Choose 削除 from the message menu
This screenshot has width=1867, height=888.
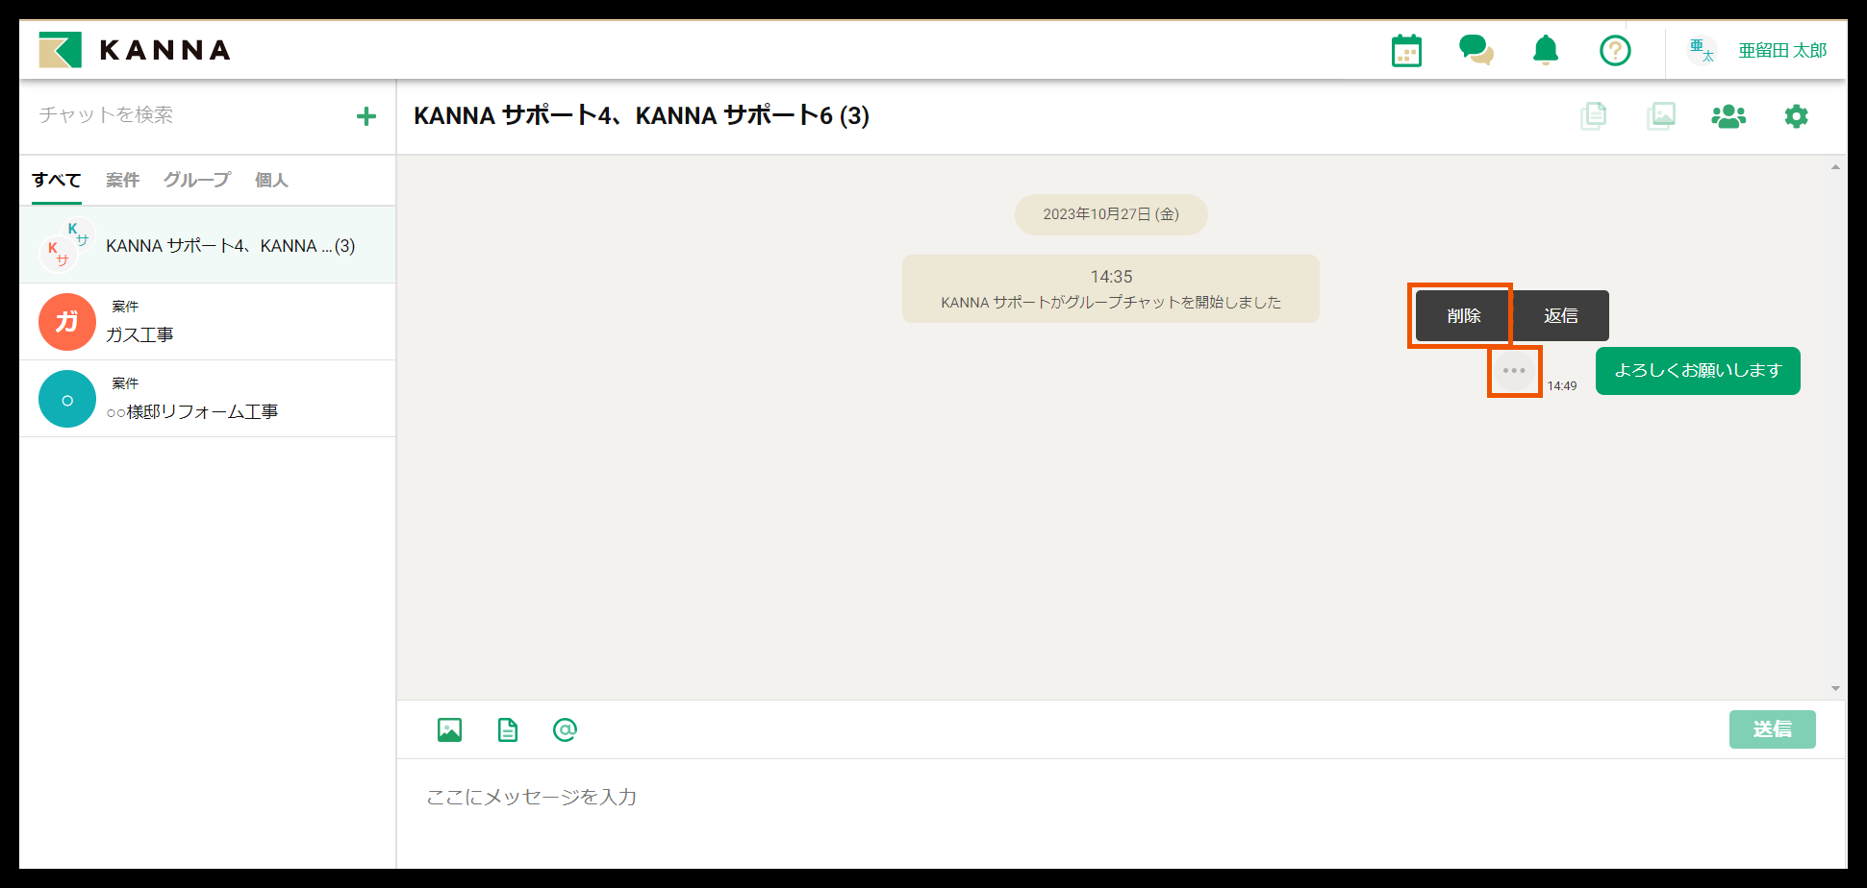[1463, 316]
